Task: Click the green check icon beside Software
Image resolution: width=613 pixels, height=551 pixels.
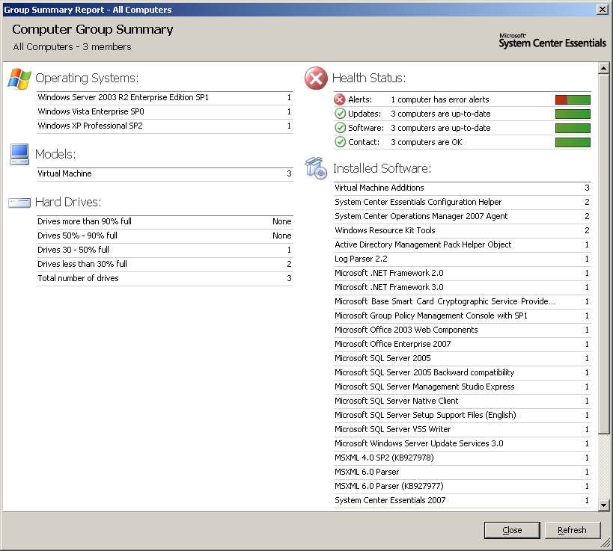Action: [x=340, y=128]
